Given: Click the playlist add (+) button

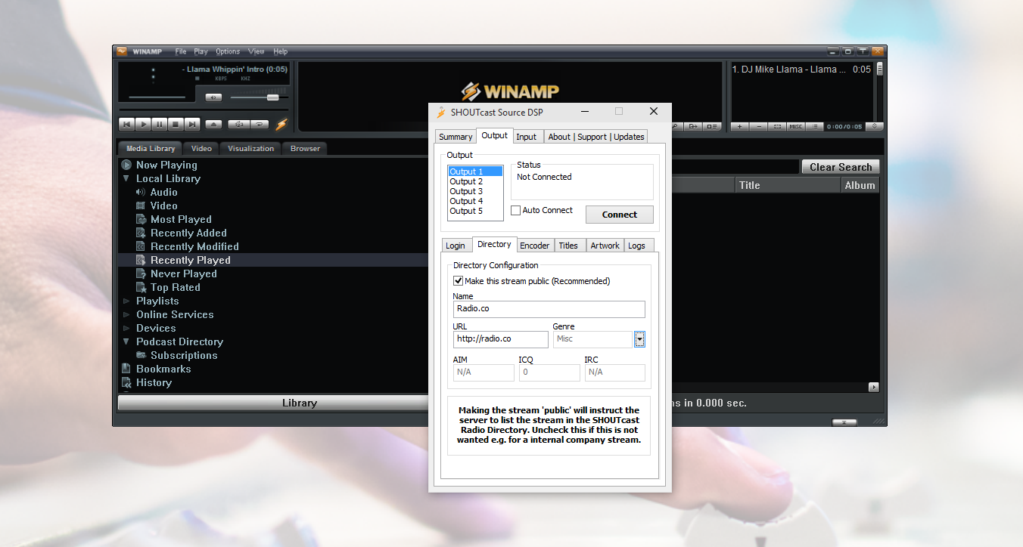Looking at the screenshot, I should [740, 126].
